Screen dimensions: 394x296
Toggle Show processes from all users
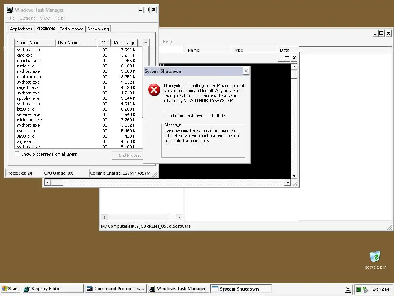click(x=17, y=154)
